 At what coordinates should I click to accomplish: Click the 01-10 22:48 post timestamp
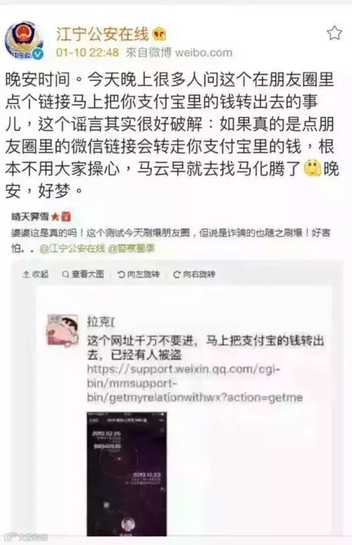pos(88,53)
